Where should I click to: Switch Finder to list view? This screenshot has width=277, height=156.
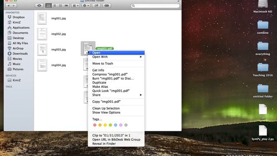click(55, 6)
